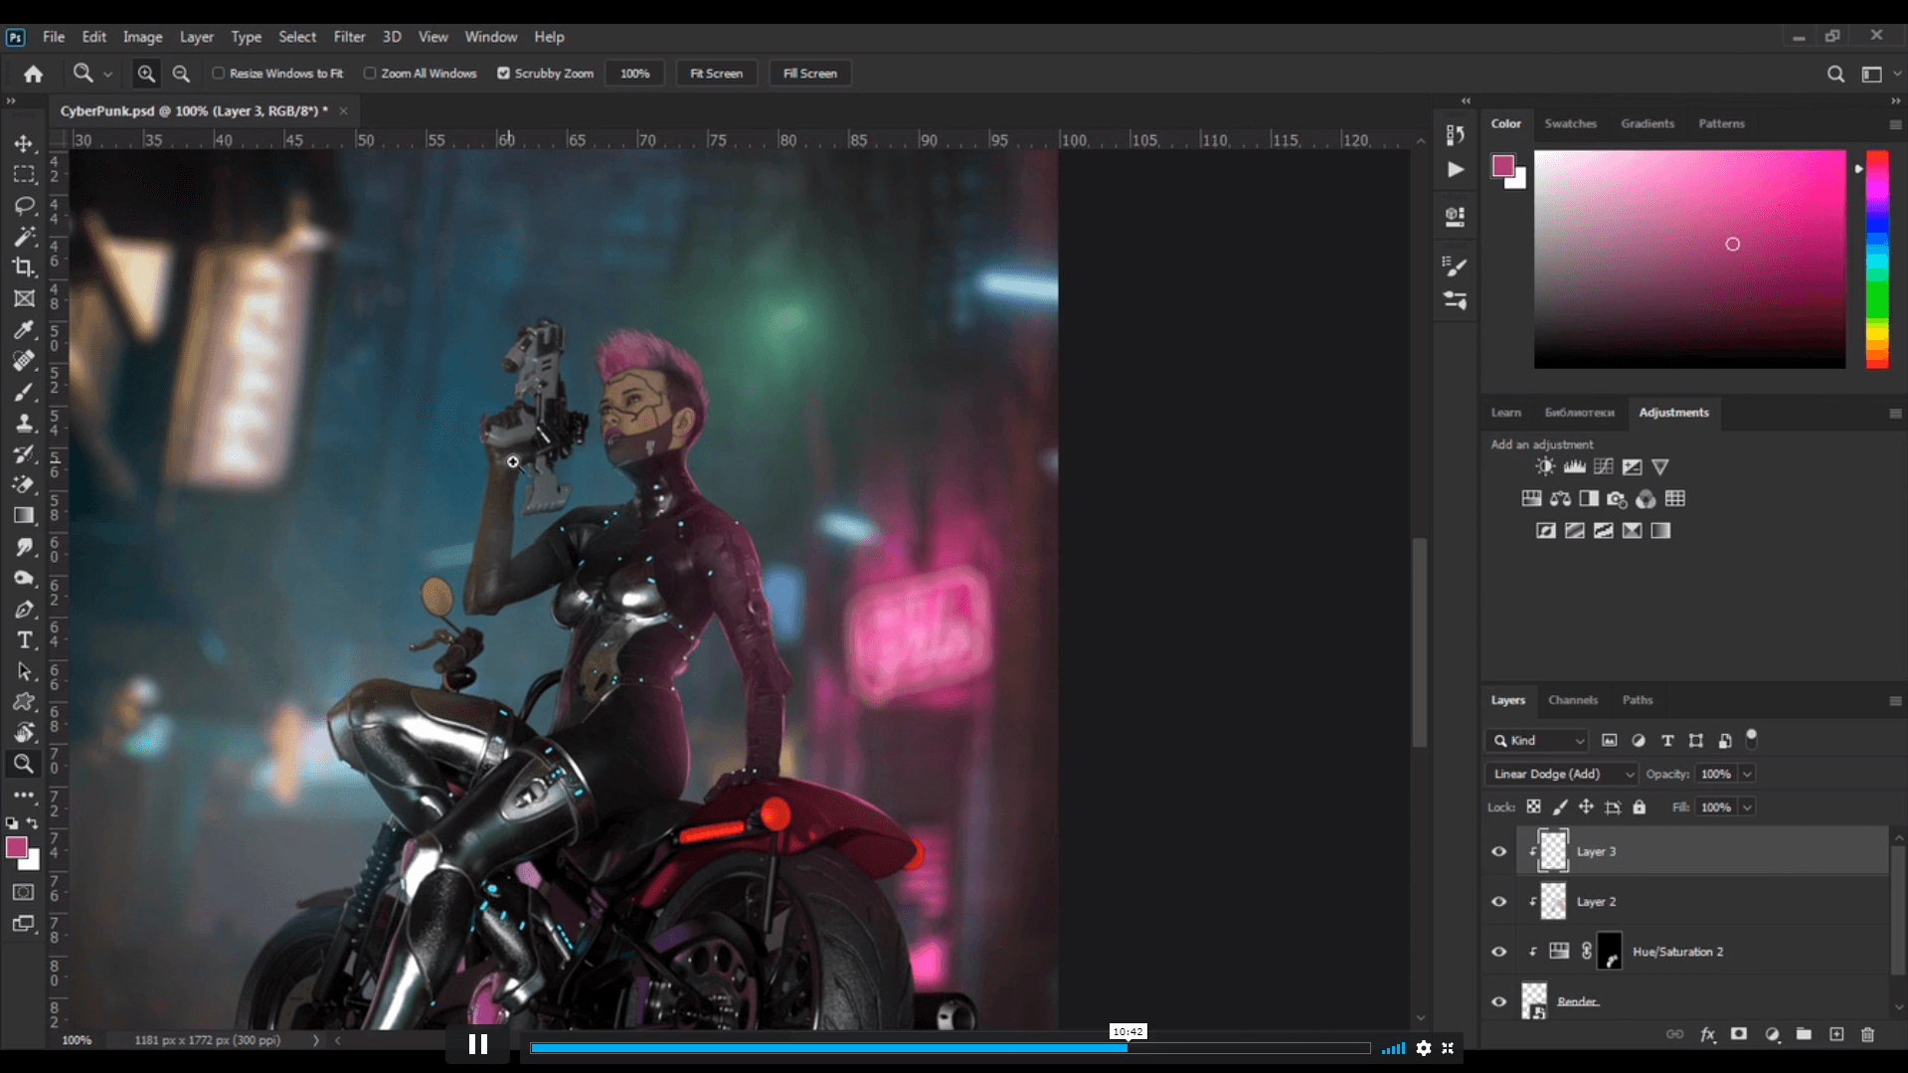This screenshot has width=1908, height=1073.
Task: Hide Layer 3 visibility eye
Action: pos(1498,851)
